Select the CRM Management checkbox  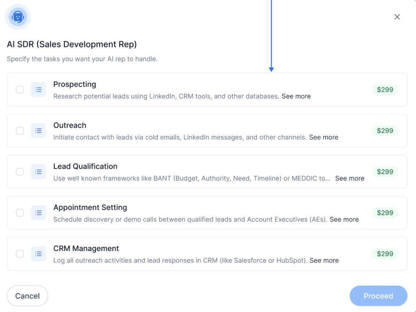[x=19, y=254]
